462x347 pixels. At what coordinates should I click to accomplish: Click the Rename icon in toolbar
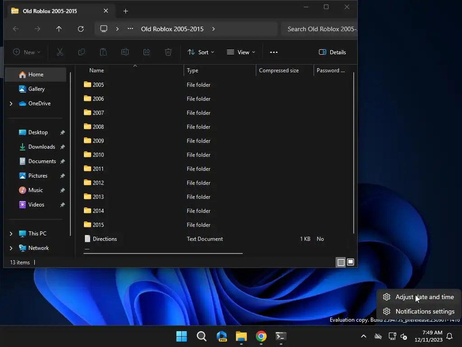coord(125,52)
